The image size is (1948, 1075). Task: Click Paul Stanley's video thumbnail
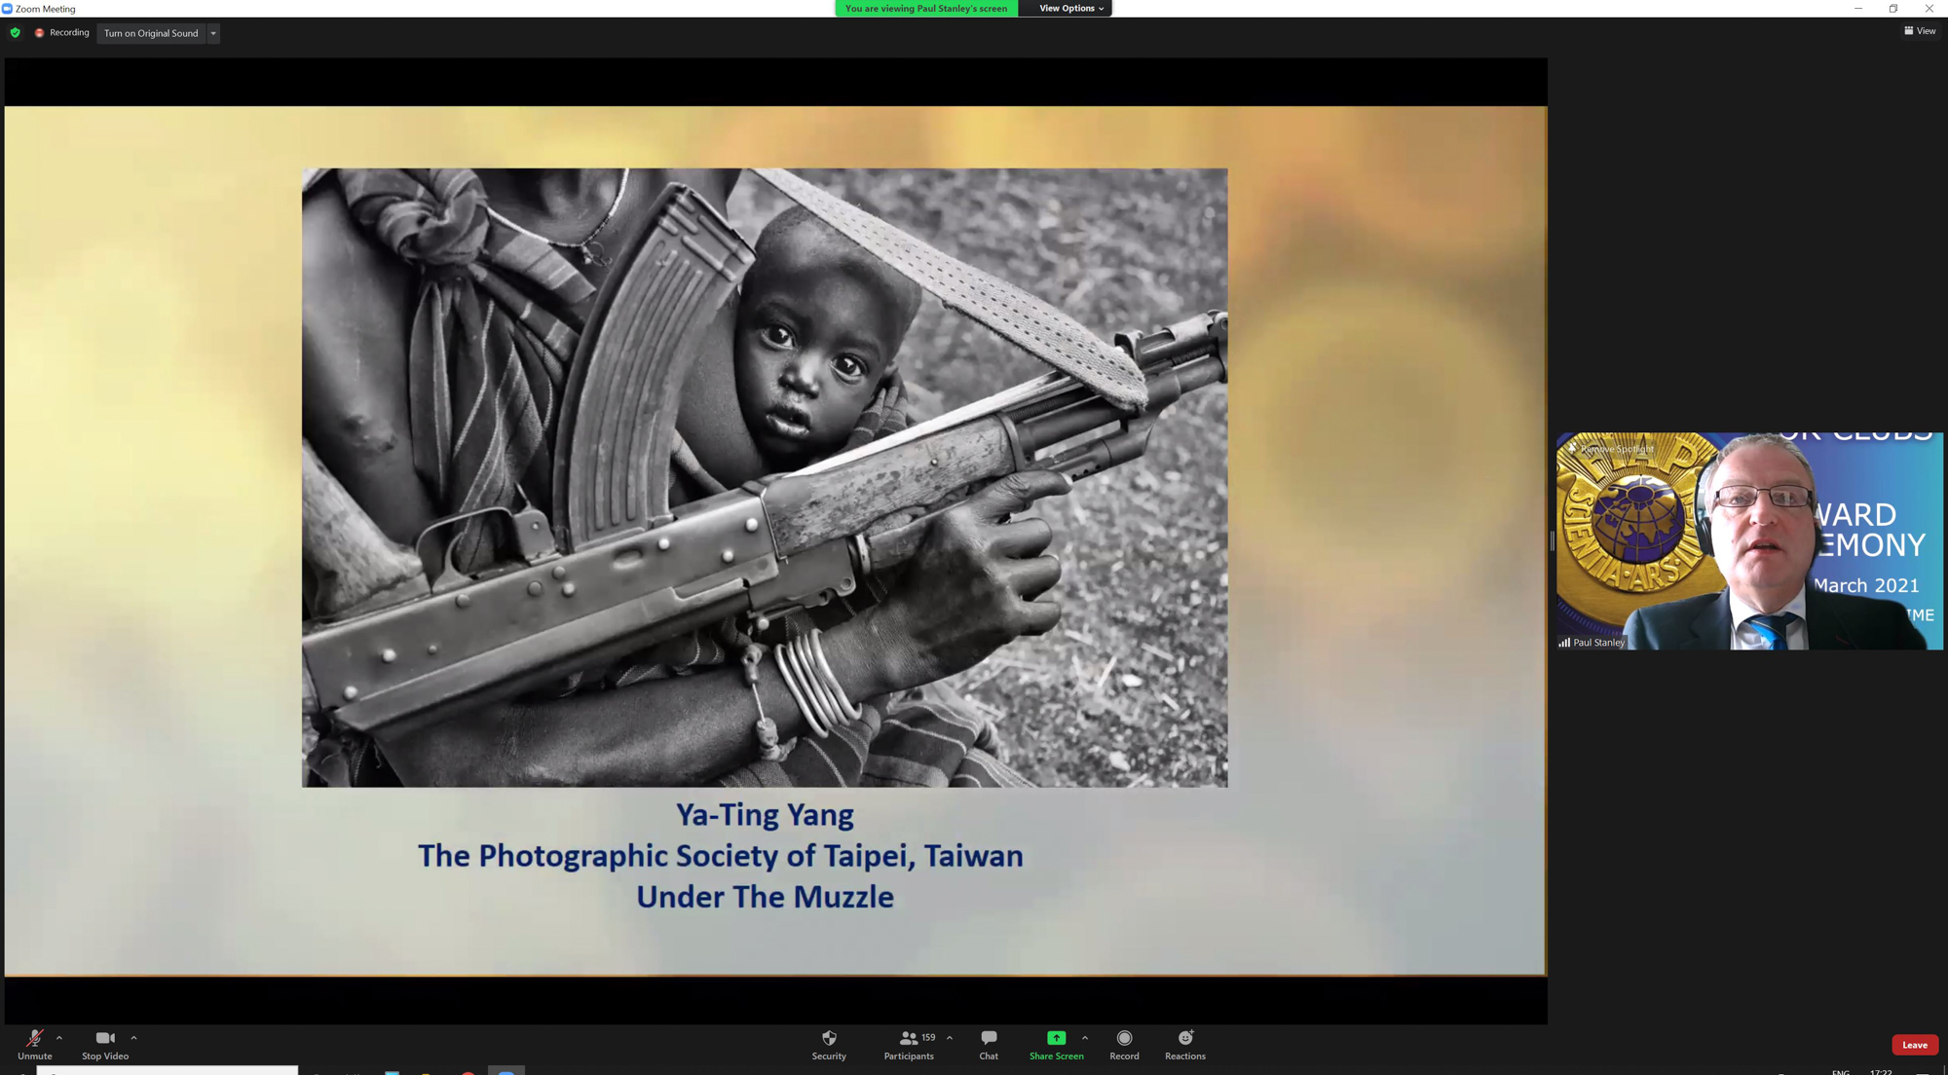[x=1749, y=541]
